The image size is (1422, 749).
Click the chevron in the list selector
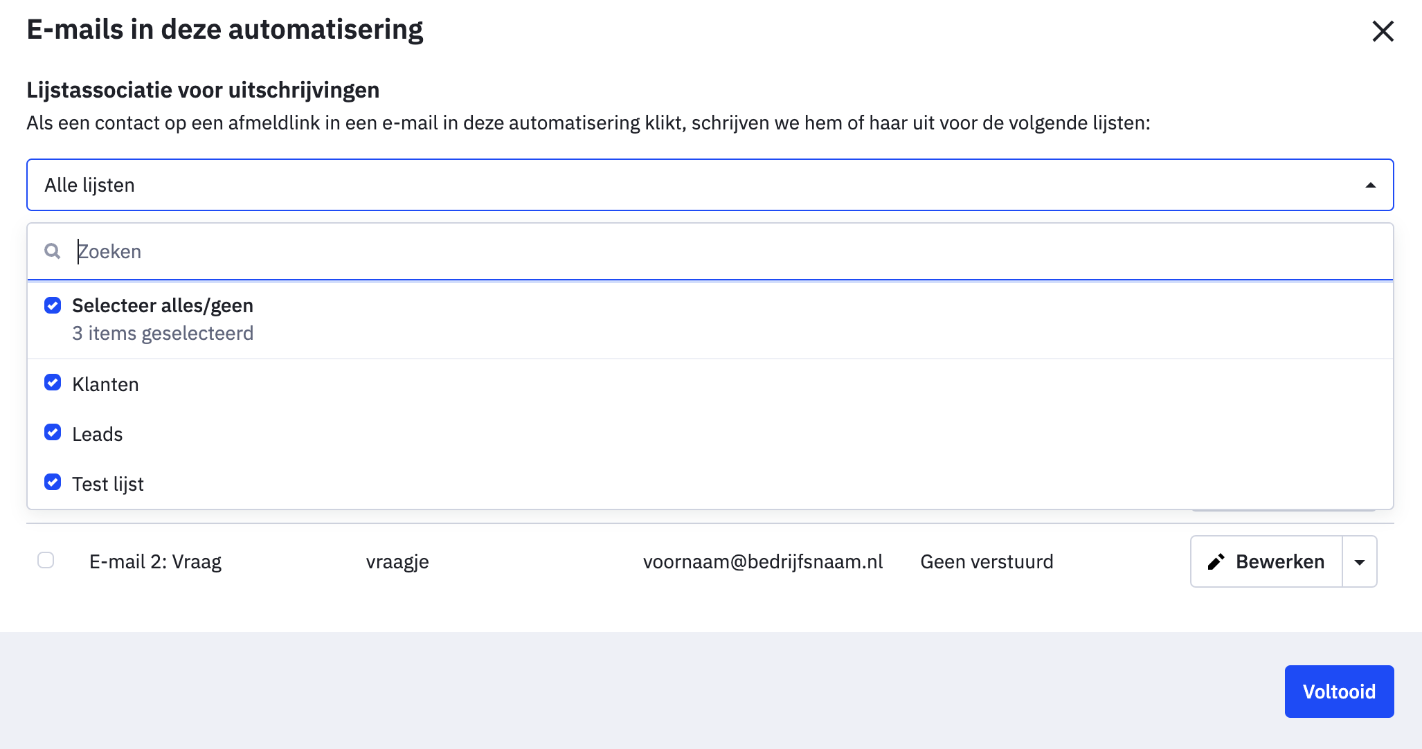[x=1369, y=185]
